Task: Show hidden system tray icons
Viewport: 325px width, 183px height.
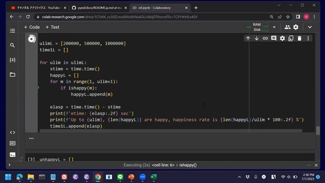Action: (239, 177)
